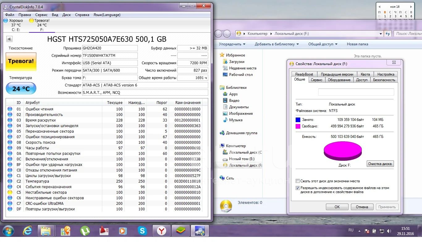This screenshot has height=248, width=422.
Task: Click the volume speaker icon in the tray
Action: (389, 231)
